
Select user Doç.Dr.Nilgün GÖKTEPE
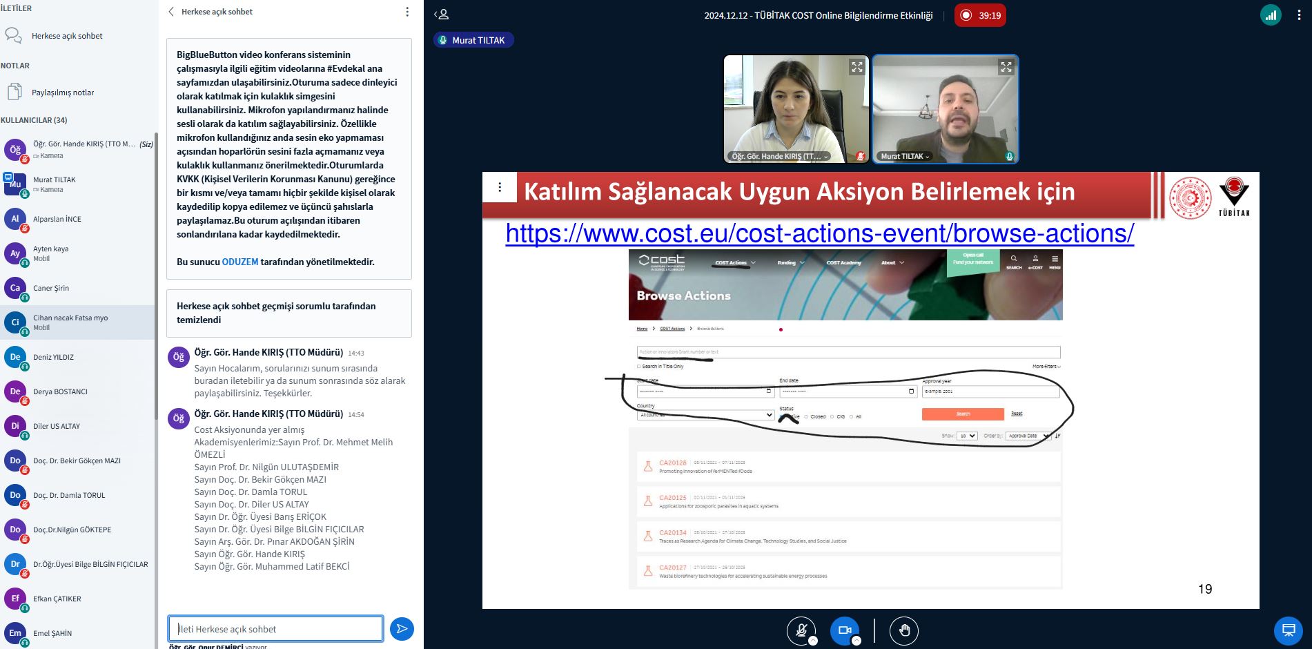click(78, 530)
